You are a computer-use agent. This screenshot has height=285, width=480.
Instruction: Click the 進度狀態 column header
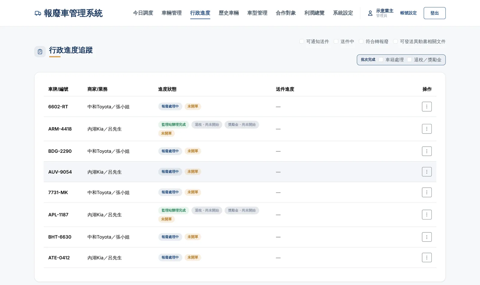(x=167, y=89)
